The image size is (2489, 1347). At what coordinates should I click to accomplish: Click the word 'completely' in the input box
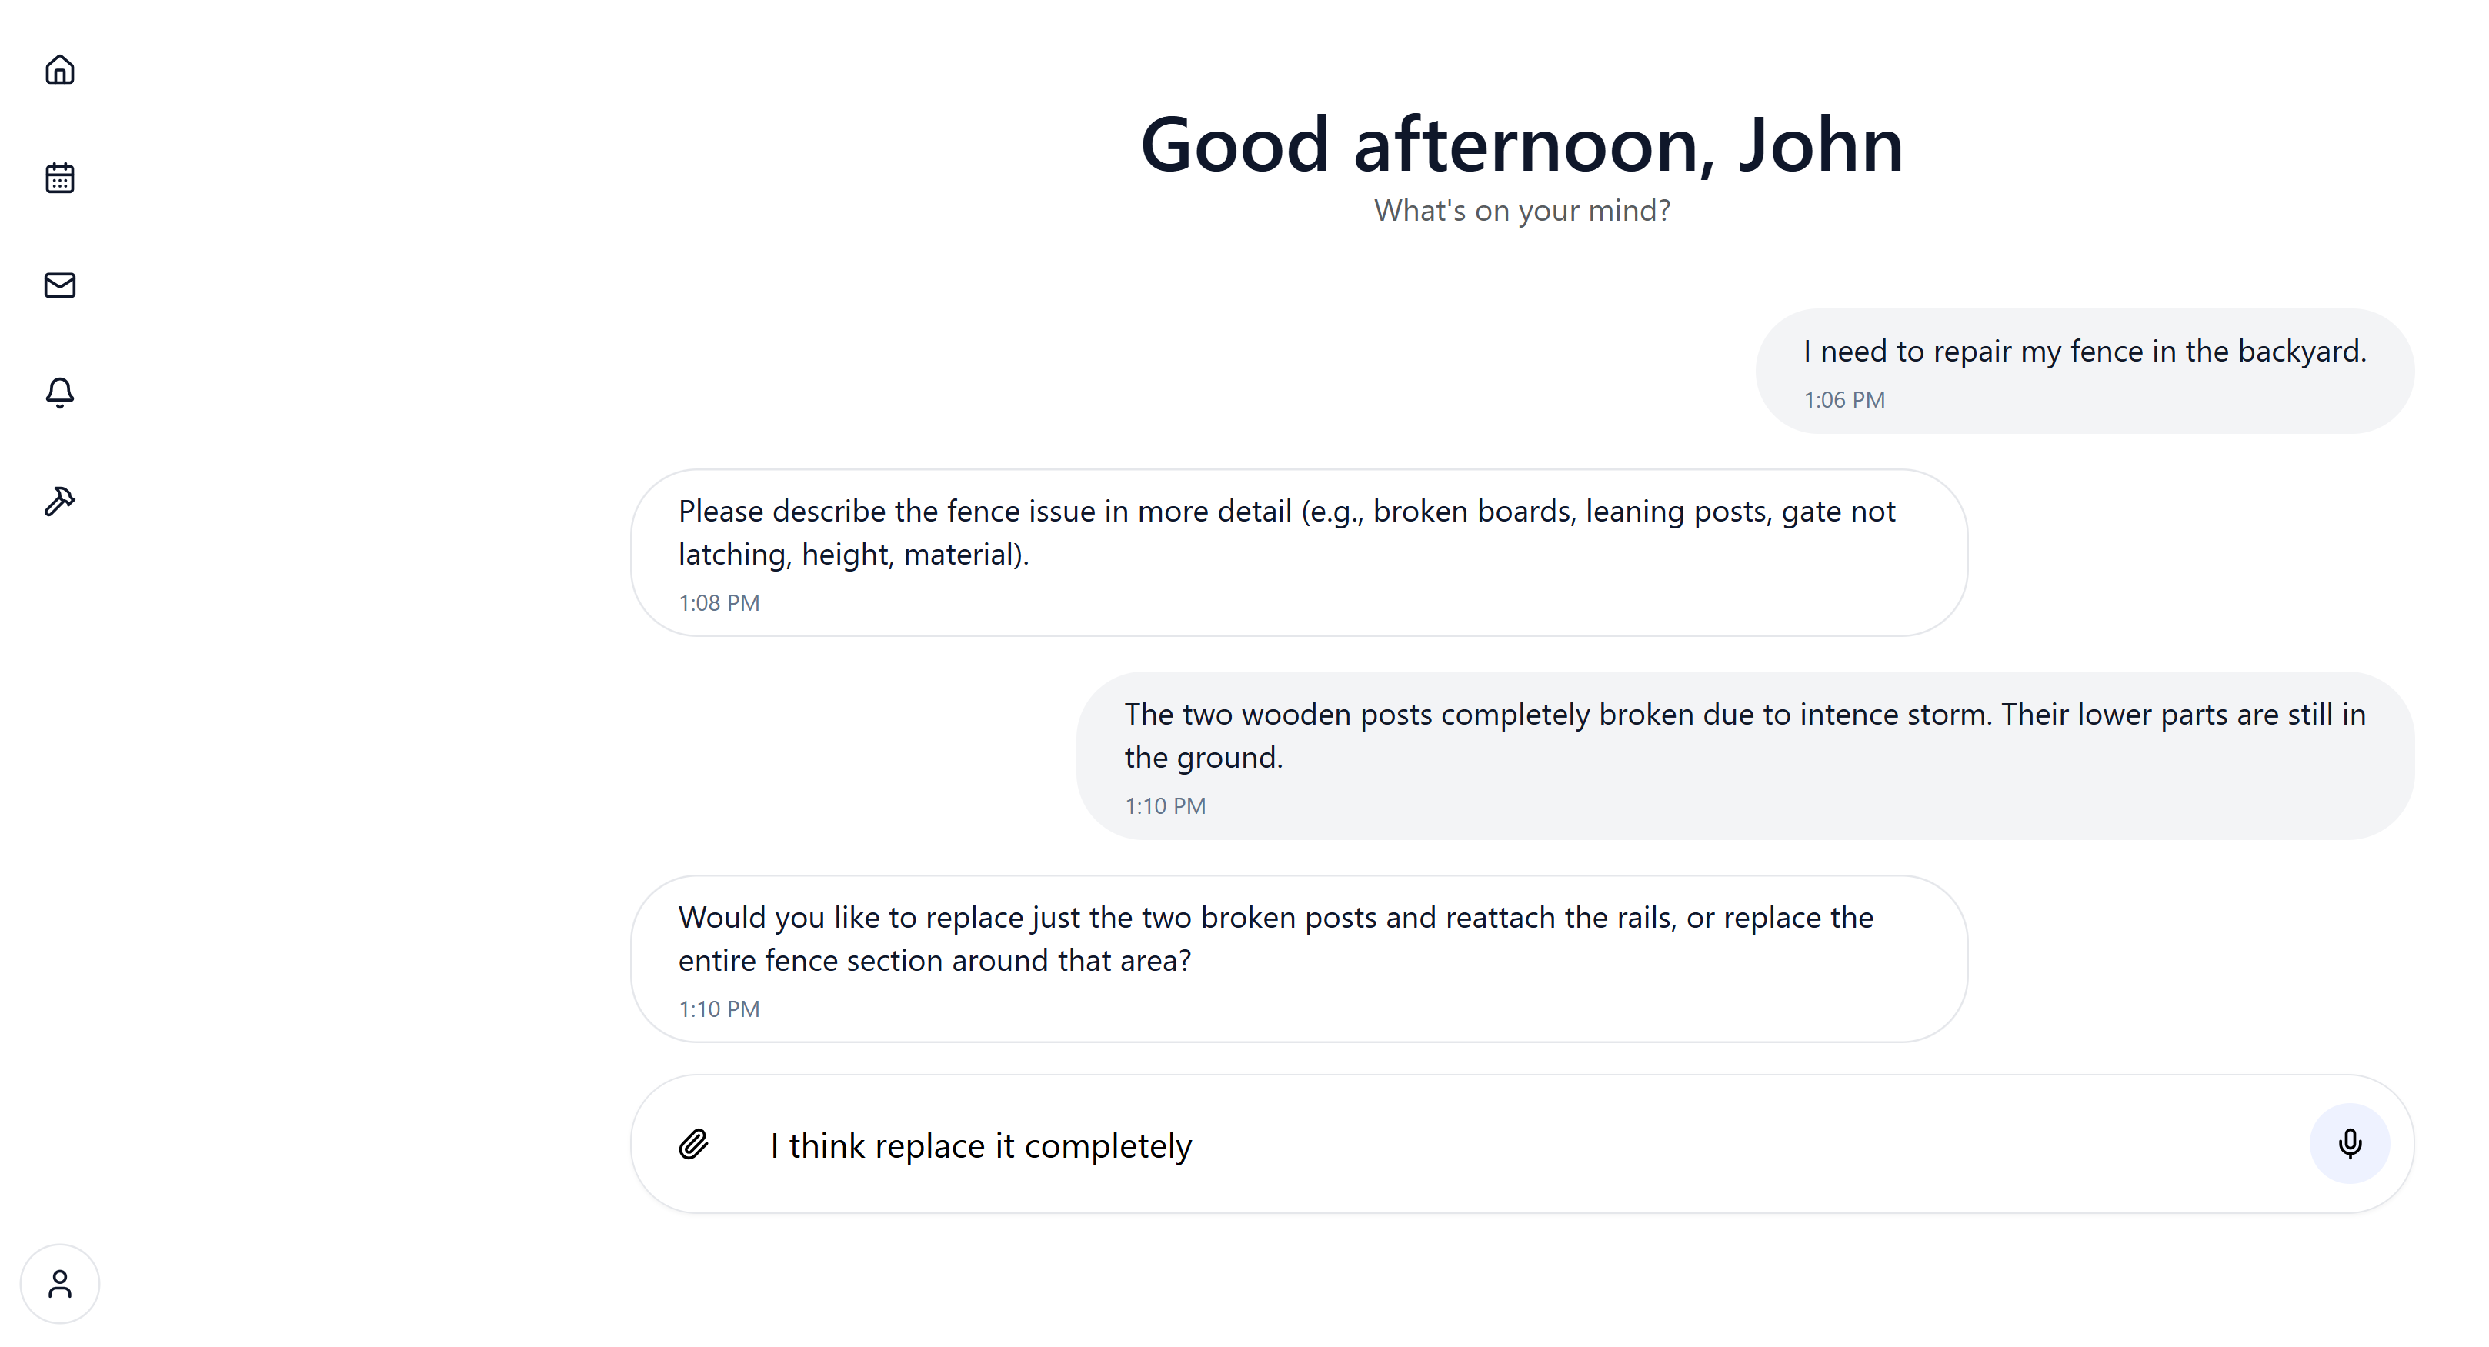pyautogui.click(x=1107, y=1146)
